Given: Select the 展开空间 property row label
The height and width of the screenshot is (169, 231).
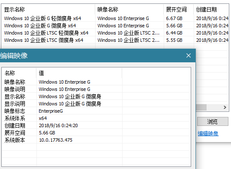Looking at the screenshot, I should pyautogui.click(x=15, y=133).
